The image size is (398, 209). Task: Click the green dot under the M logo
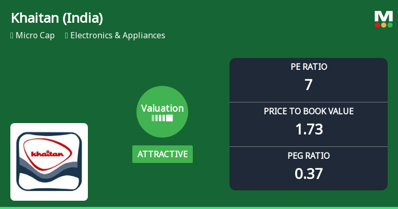(390, 25)
